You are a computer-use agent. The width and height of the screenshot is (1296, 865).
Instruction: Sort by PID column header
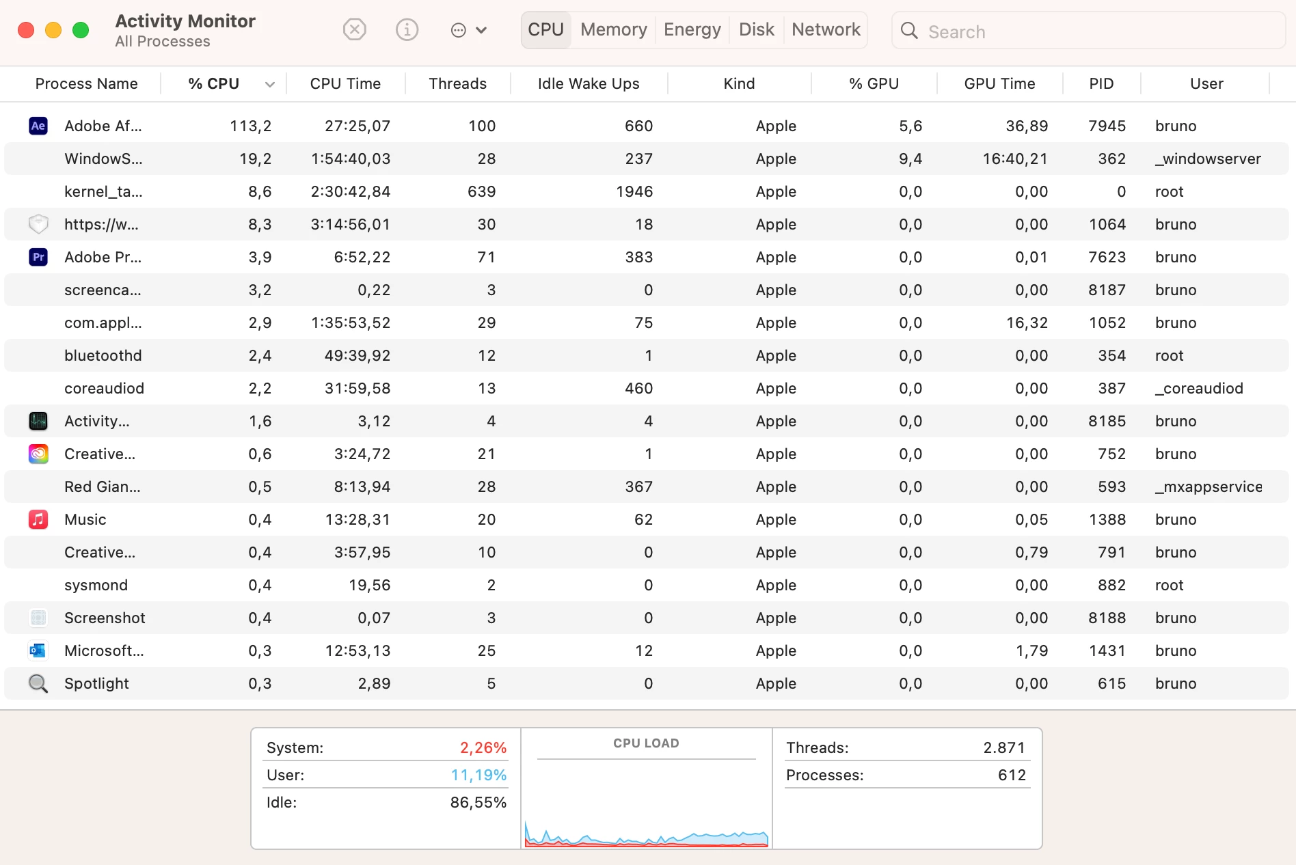coord(1101,84)
